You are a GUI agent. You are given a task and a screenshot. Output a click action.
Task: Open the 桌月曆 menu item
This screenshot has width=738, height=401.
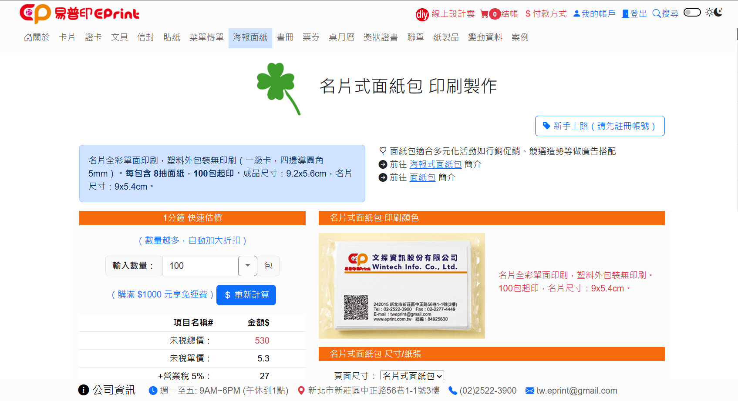(x=341, y=37)
